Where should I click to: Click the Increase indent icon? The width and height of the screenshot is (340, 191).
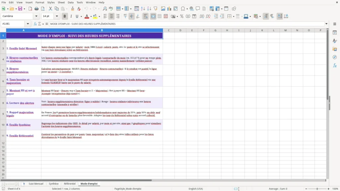click(x=216, y=16)
